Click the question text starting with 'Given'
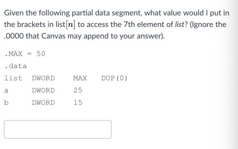The width and height of the screenshot is (238, 149). coord(117,24)
